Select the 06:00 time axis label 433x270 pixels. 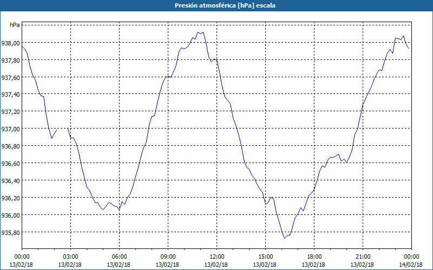point(119,257)
